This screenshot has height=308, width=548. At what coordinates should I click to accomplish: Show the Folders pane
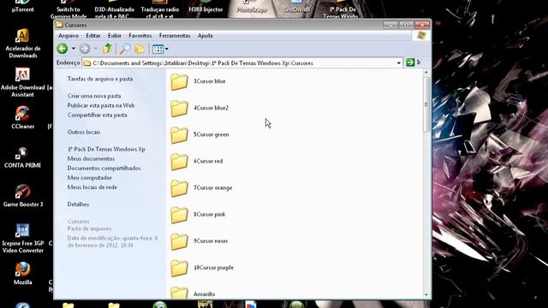click(x=140, y=49)
